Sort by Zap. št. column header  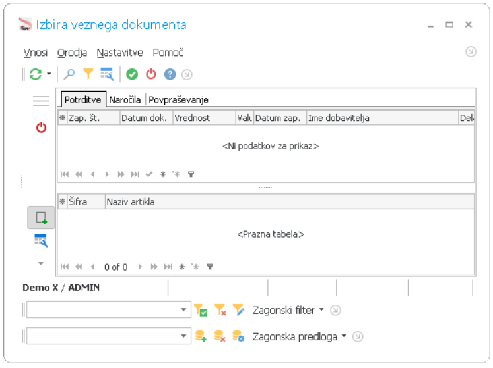click(94, 118)
